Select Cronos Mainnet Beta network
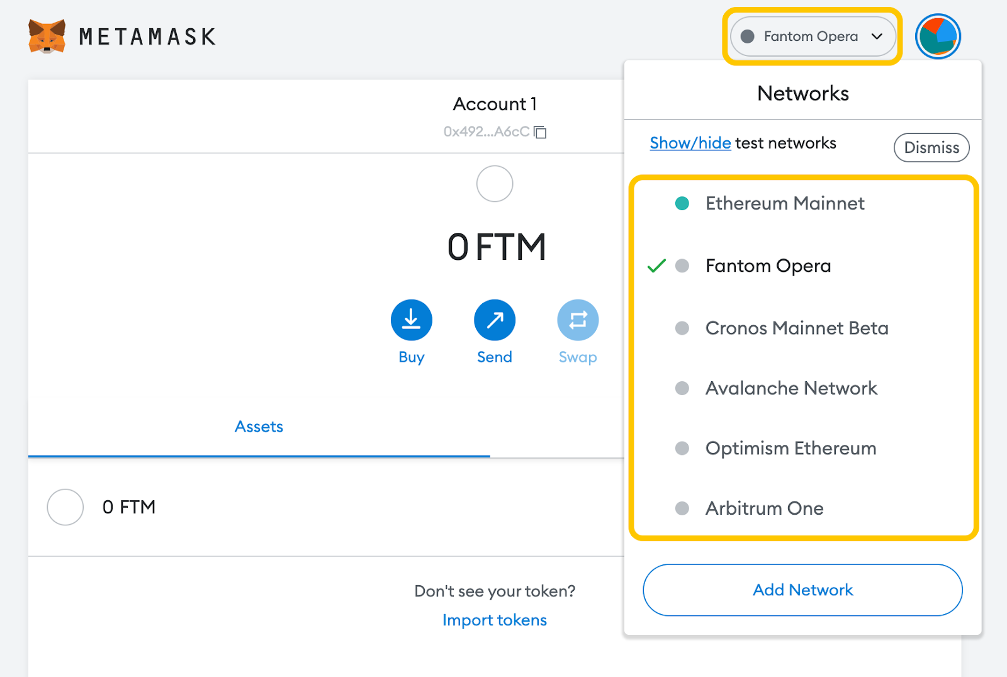Image resolution: width=1007 pixels, height=677 pixels. pyautogui.click(x=804, y=328)
